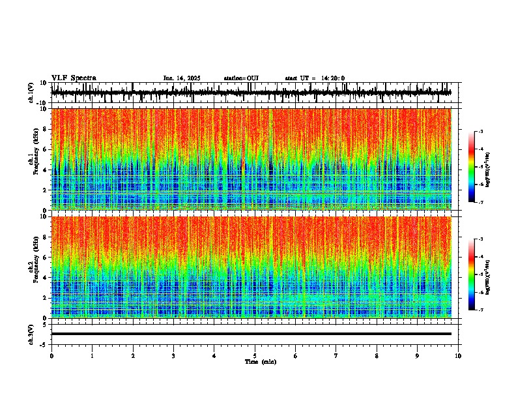Click time axis tick label "4"
The width and height of the screenshot is (516, 399).
pos(214,356)
